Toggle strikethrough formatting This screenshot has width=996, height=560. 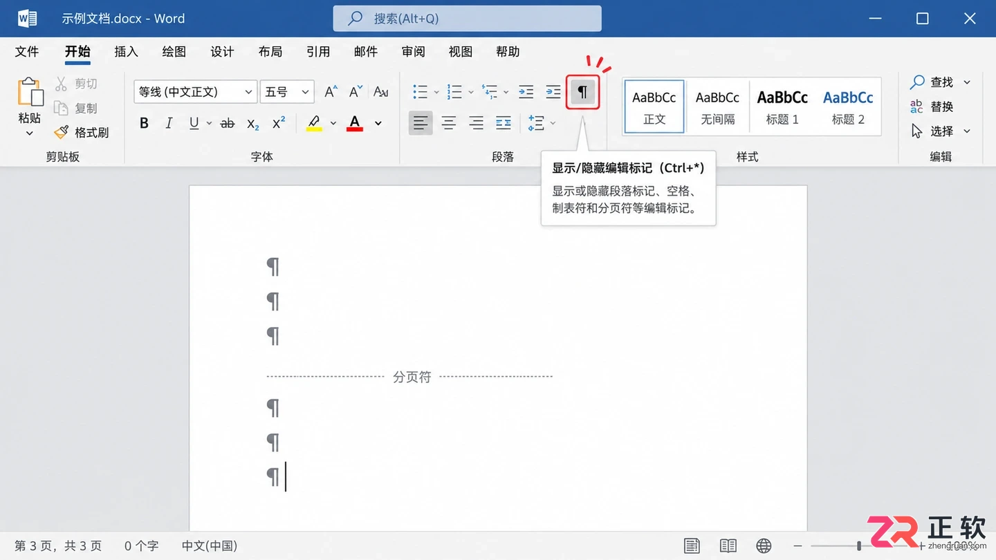228,123
